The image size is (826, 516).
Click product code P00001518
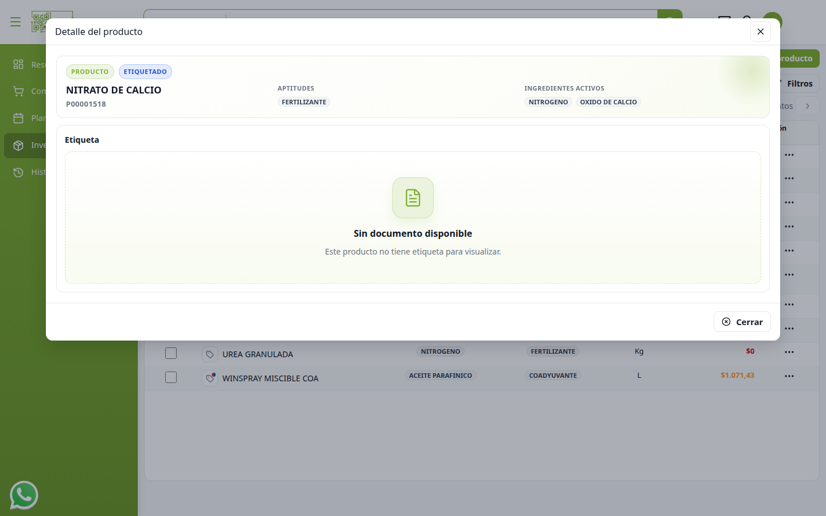tap(86, 104)
